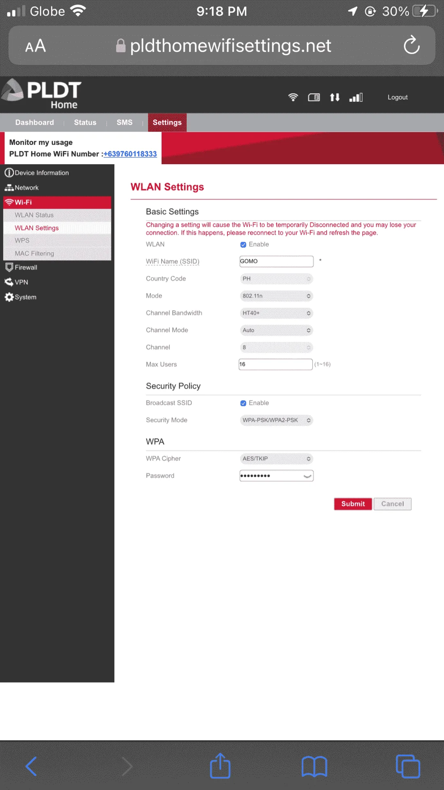
Task: Click the System gear icon
Action: click(x=9, y=297)
